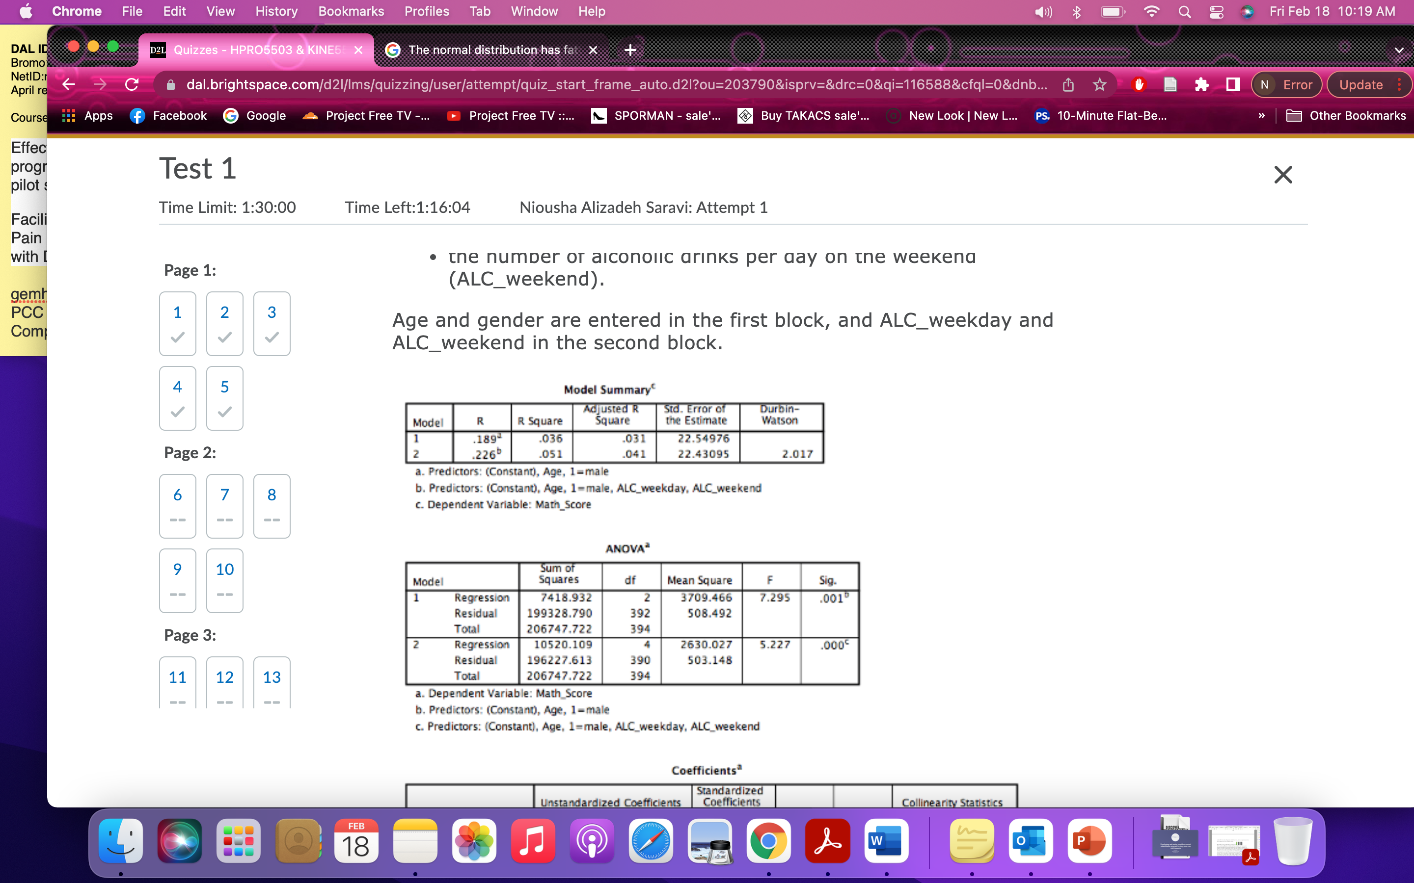Open the browser extensions puzzle icon

pos(1202,84)
